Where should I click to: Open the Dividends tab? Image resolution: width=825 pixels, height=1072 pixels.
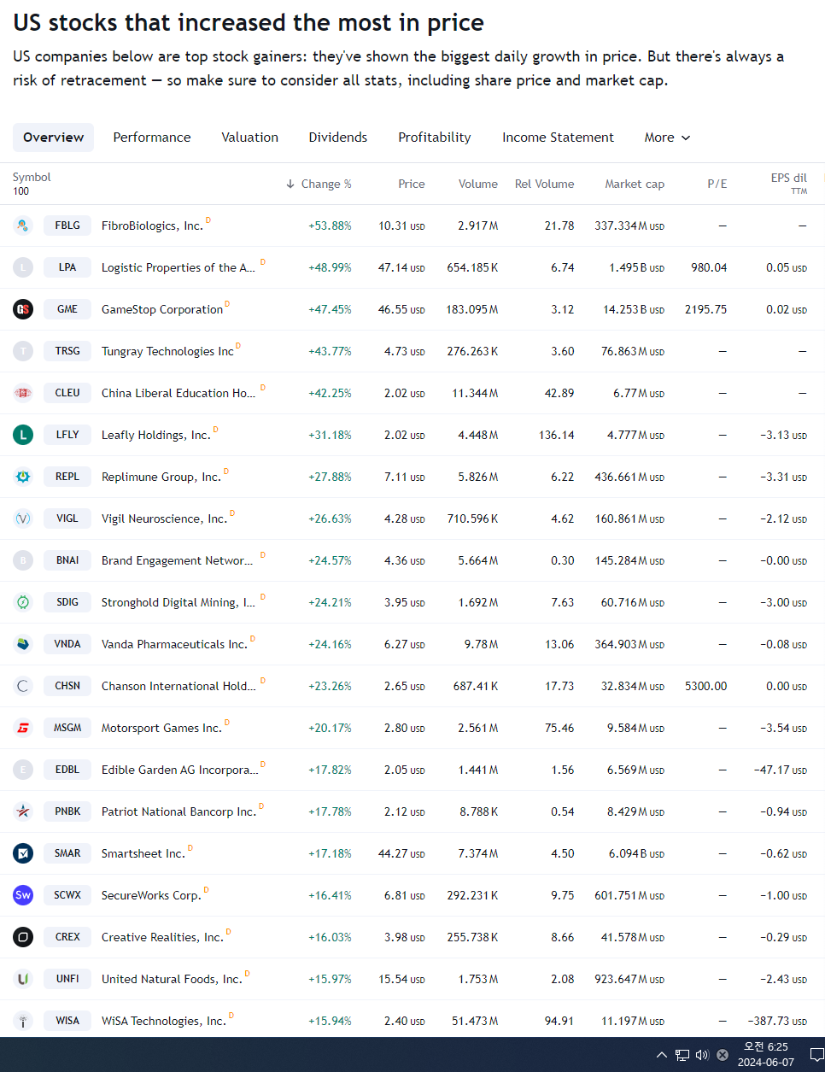[x=338, y=138]
